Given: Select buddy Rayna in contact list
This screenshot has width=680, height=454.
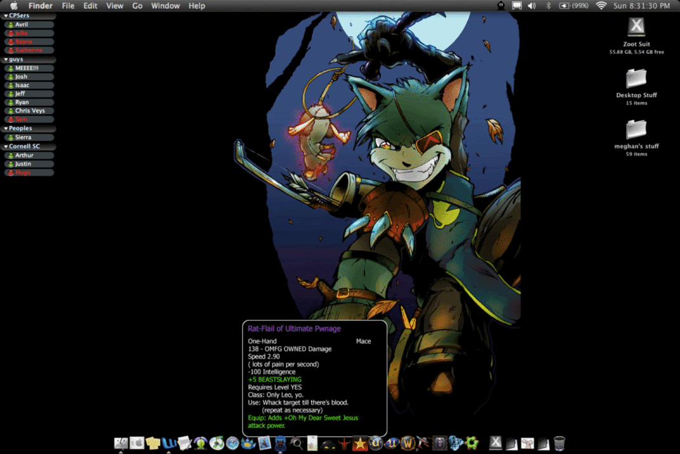Looking at the screenshot, I should click(x=29, y=42).
